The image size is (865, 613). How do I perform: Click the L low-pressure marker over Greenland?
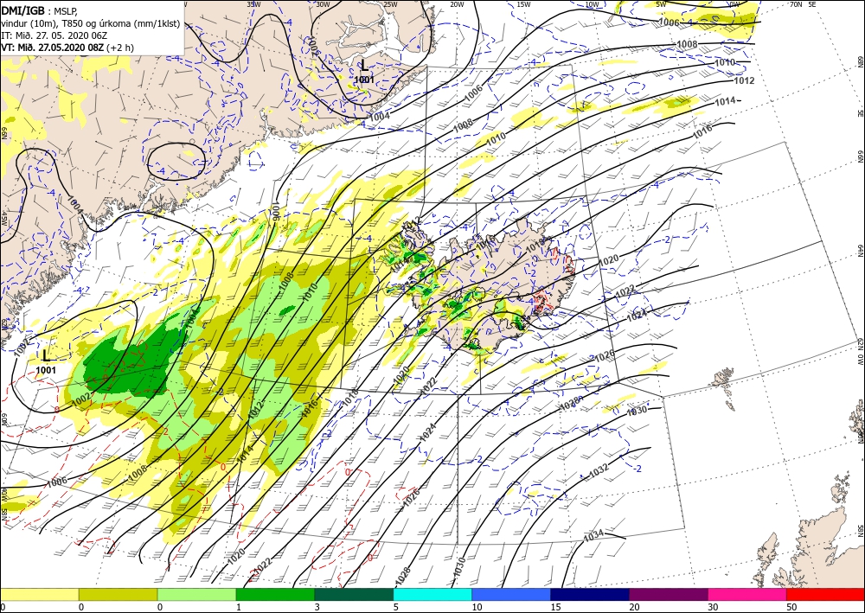[364, 66]
